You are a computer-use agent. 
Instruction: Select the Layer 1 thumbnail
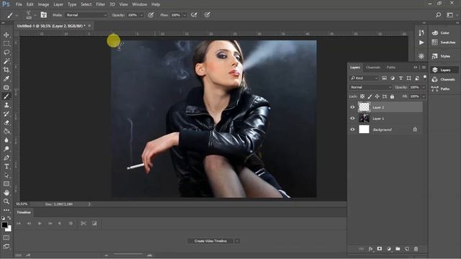tap(364, 118)
